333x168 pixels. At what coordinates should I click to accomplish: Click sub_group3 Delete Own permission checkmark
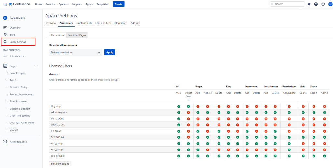click(188, 156)
